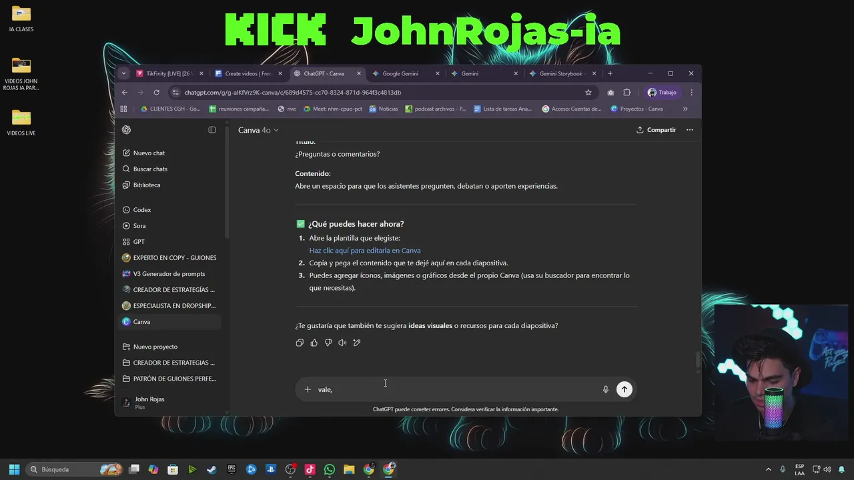854x480 pixels.
Task: Open the browser extensions puzzle icon
Action: click(627, 93)
